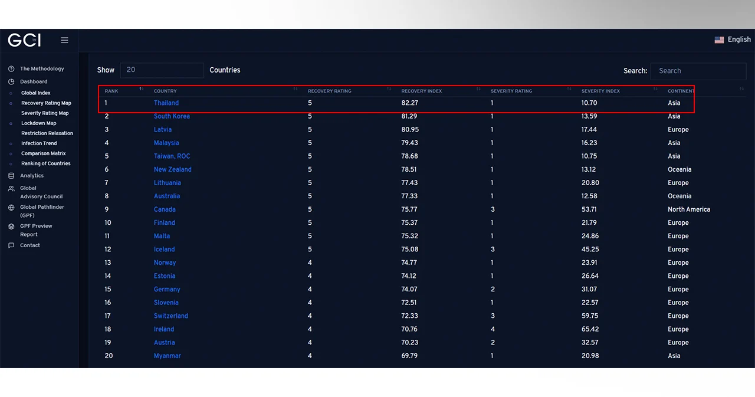Click the GCI logo
This screenshot has height=397, width=755.
[x=24, y=40]
